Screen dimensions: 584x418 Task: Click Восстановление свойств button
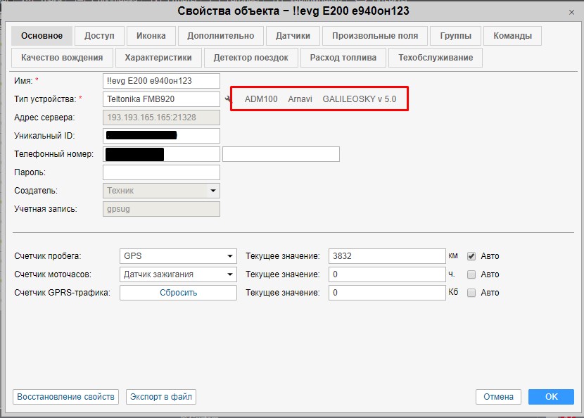65,397
